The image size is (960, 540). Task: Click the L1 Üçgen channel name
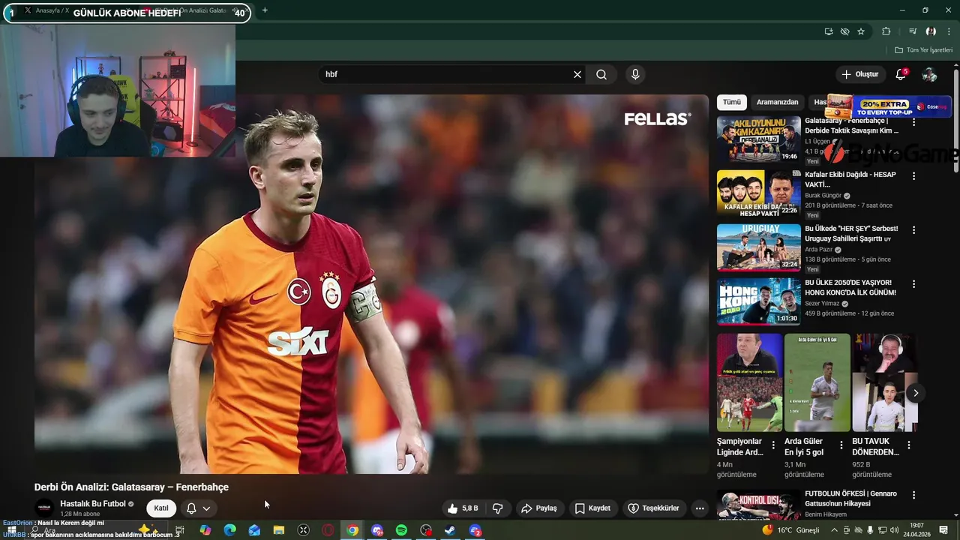pos(817,141)
